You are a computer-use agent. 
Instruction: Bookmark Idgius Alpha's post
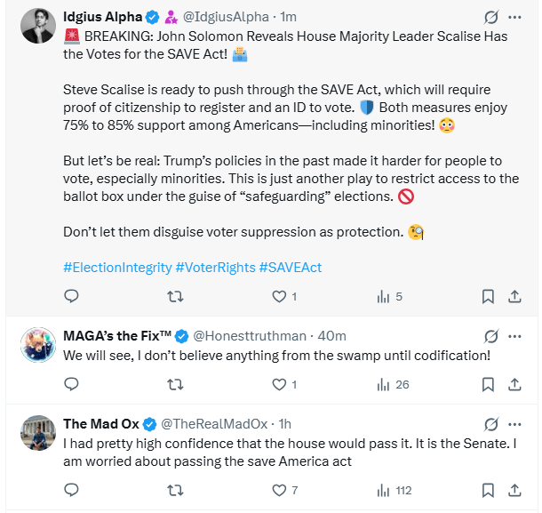pyautogui.click(x=488, y=296)
